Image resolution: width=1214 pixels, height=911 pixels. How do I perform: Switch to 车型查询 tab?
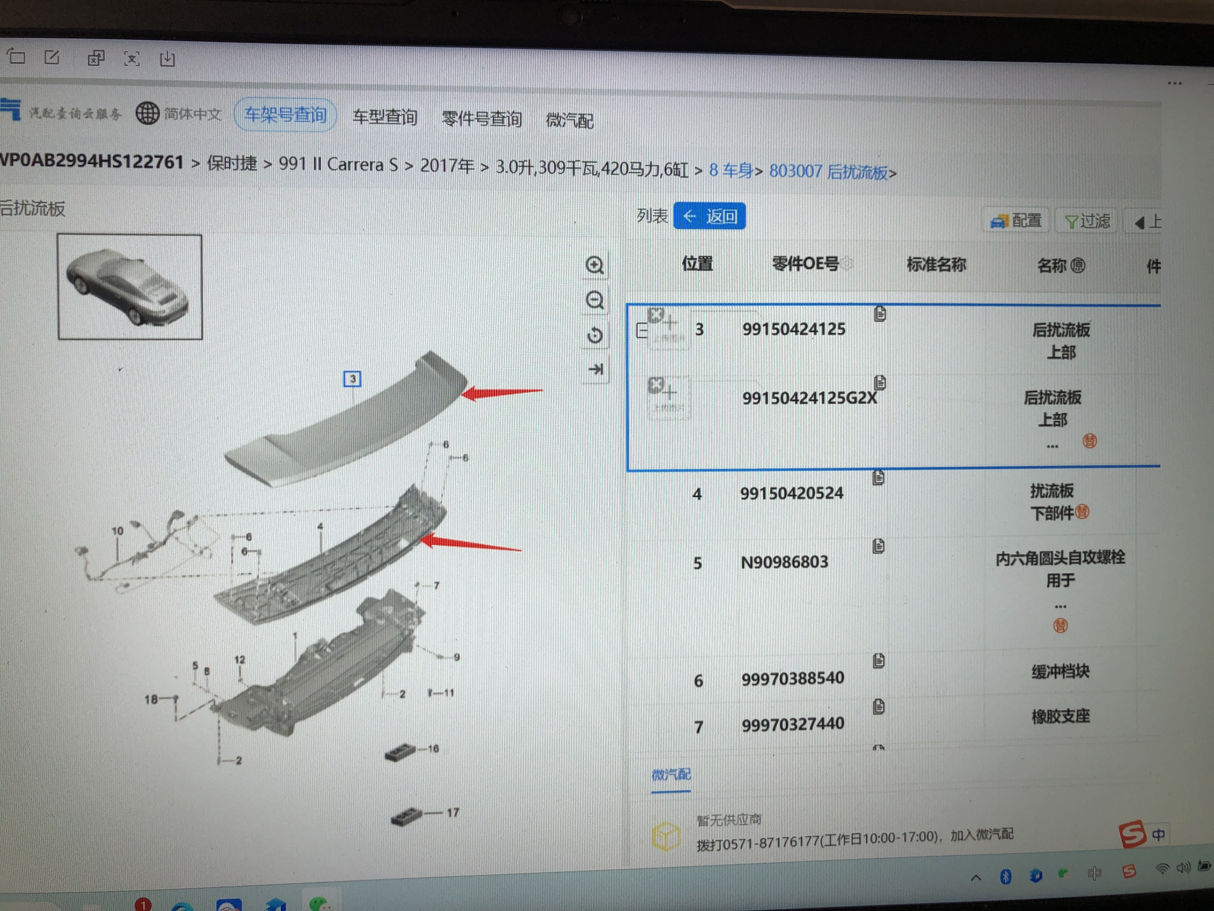385,117
